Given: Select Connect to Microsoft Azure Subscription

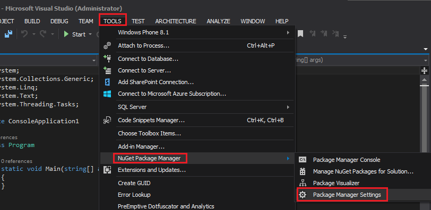Looking at the screenshot, I should (x=197, y=94).
